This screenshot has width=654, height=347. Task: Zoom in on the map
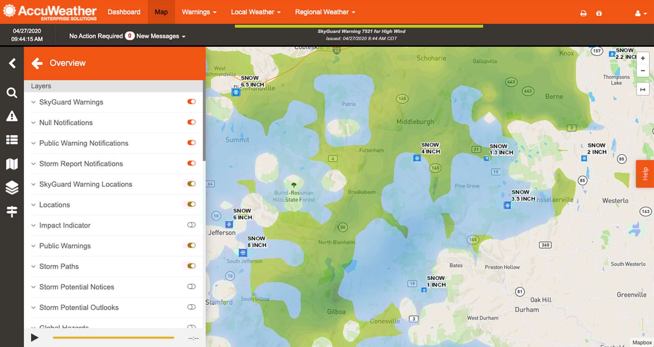point(643,58)
